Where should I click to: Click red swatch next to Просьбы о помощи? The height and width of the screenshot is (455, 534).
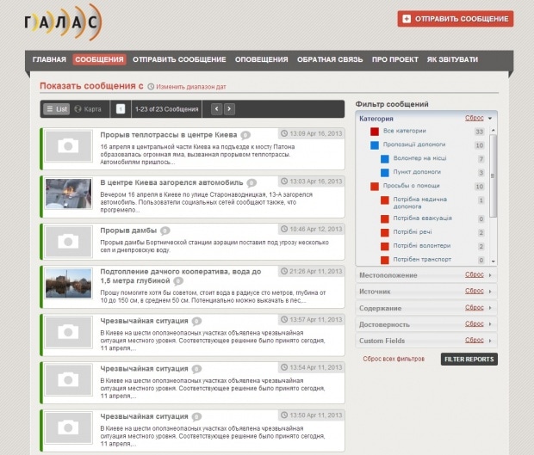tap(375, 186)
